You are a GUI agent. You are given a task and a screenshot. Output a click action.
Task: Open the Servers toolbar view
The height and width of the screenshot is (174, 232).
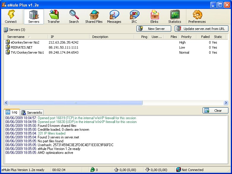pyautogui.click(x=34, y=17)
